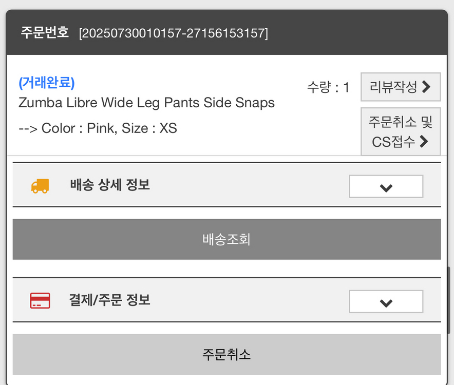The height and width of the screenshot is (385, 454).
Task: Select the Zumba Libre Wide Leg Pants title
Action: click(146, 103)
